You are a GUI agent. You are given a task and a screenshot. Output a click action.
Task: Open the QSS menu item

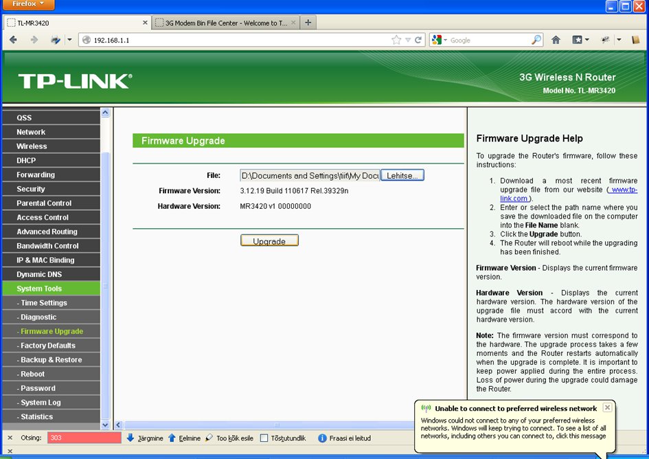coord(52,117)
